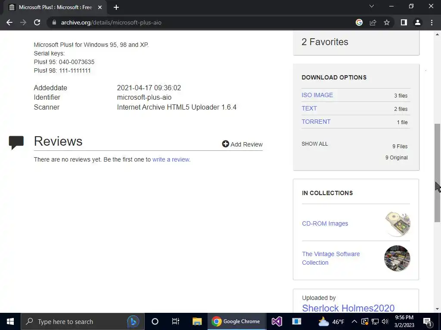Open the CD-ROM Images collection link
441x330 pixels.
(325, 223)
